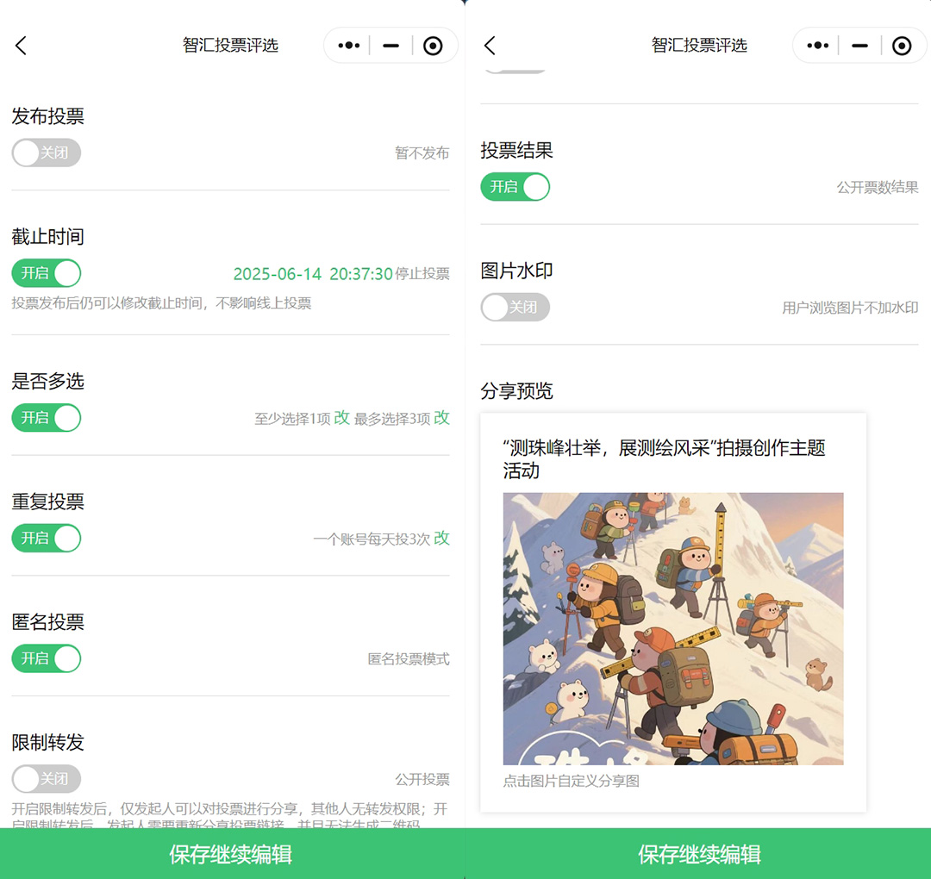The image size is (931, 879).
Task: Disable the 重复投票 switch
Action: pyautogui.click(x=47, y=538)
